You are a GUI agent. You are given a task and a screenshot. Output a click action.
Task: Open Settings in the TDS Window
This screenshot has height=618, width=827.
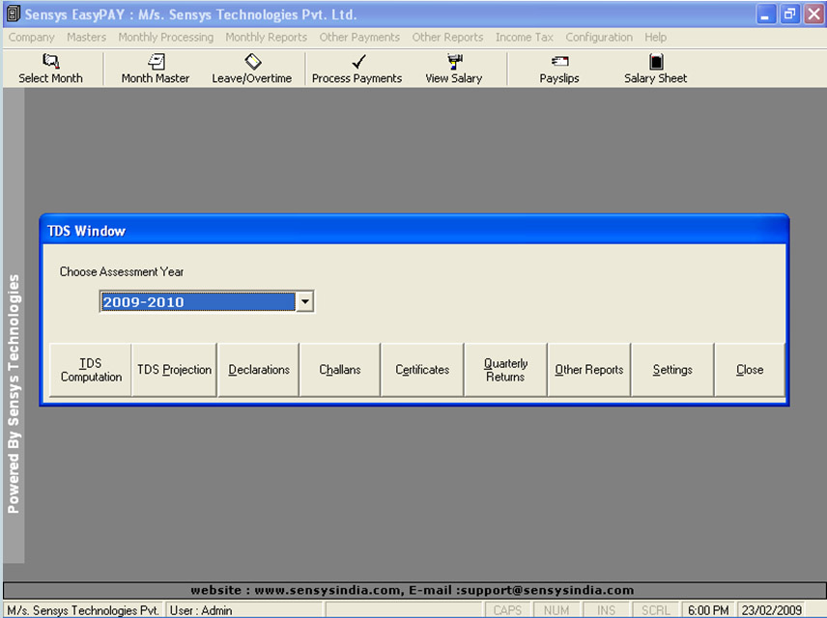tap(672, 370)
